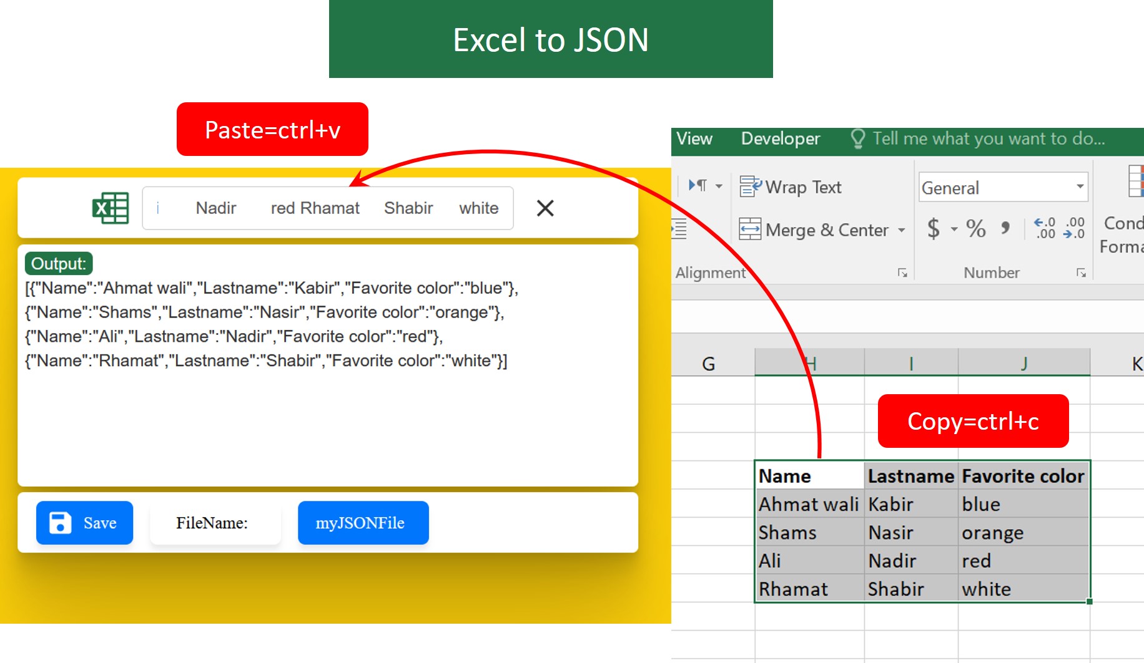Click the green Output: label

click(x=59, y=263)
